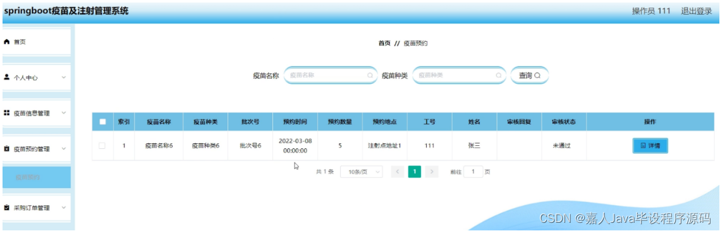This screenshot has height=231, width=720.
Task: Toggle the select-all checkbox in table header
Action: [102, 122]
